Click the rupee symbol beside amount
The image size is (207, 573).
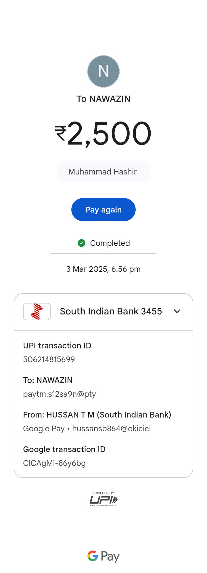[61, 134]
